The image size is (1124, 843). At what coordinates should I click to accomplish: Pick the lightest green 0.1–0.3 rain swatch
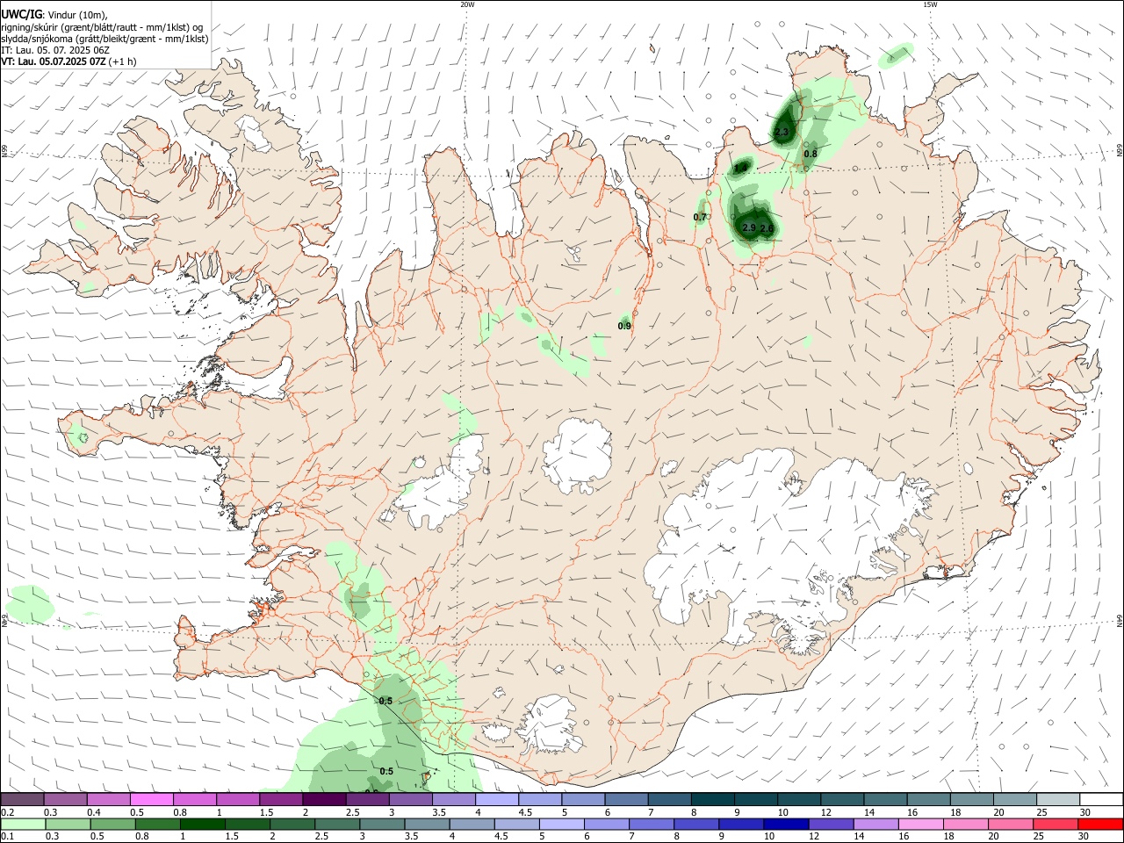pos(22,824)
